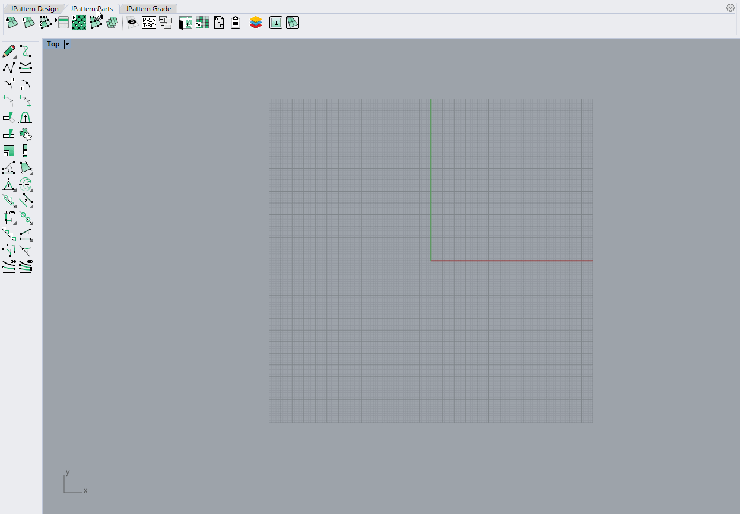The height and width of the screenshot is (514, 740).
Task: Click the stair-step line tool
Action: pos(9,234)
